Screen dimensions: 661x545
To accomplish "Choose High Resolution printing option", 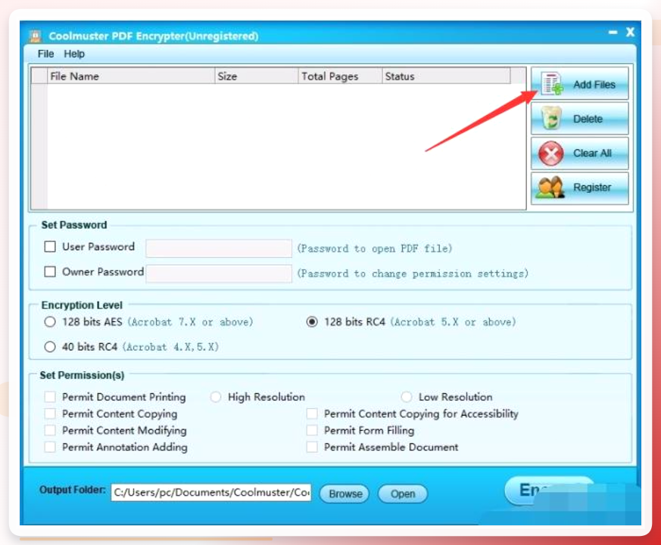I will 216,397.
